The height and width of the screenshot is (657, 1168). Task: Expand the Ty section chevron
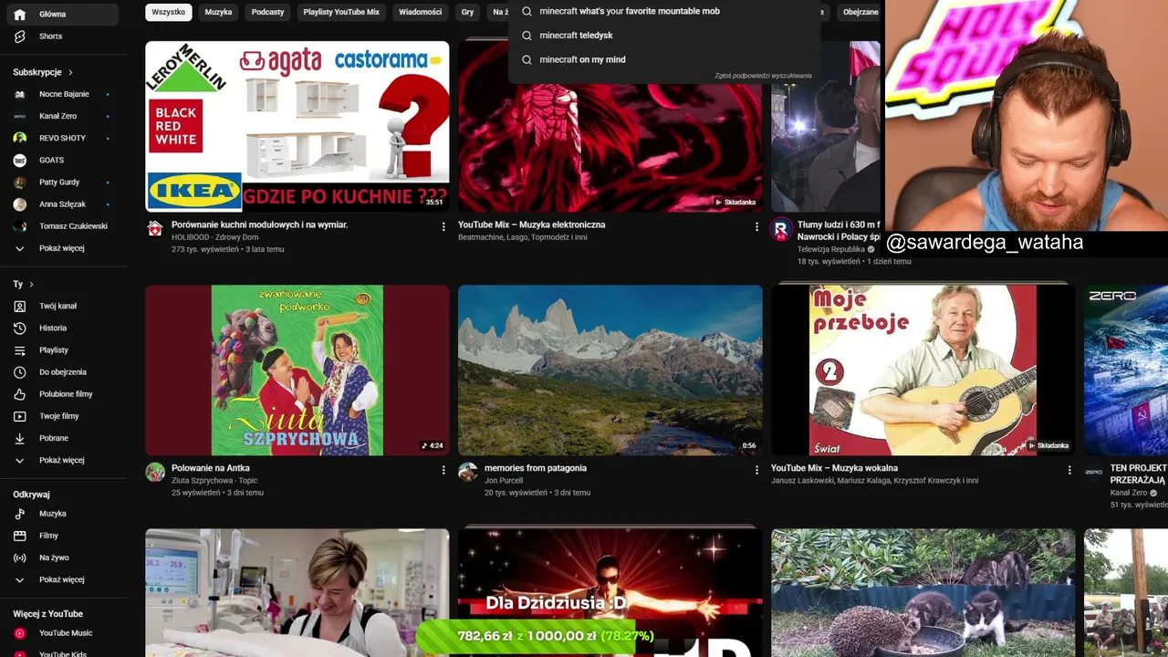31,285
